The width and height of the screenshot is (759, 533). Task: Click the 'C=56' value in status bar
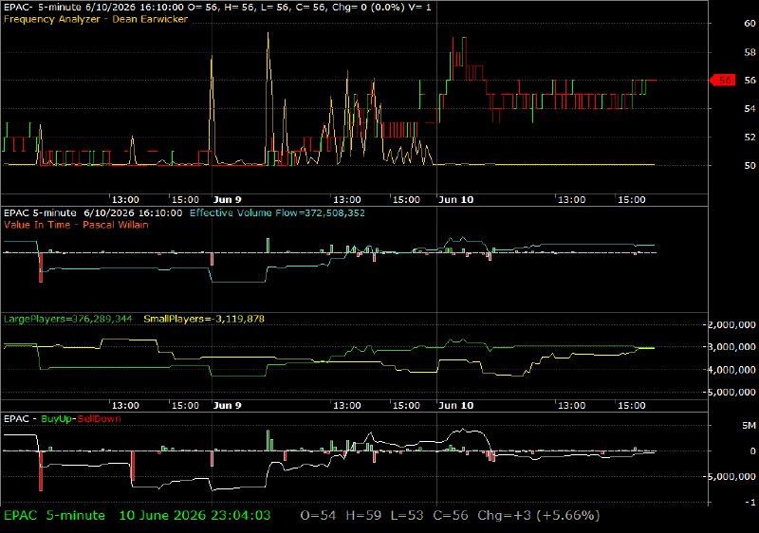pos(451,516)
